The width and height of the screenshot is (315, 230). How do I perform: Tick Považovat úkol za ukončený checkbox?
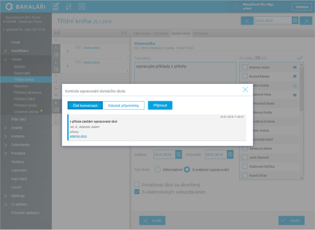coord(137,185)
